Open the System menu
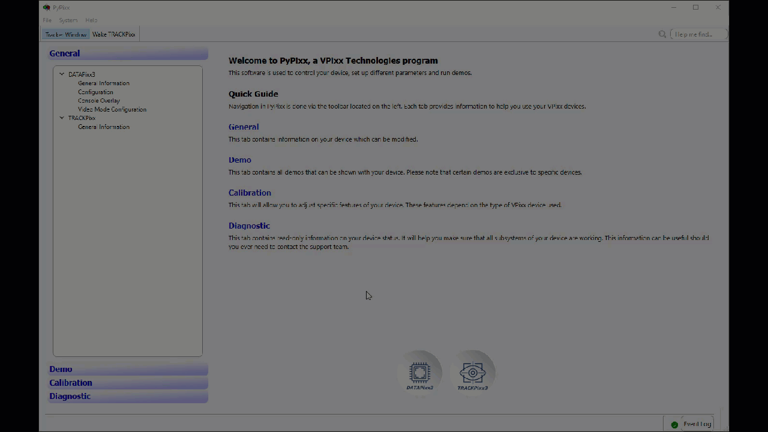768x432 pixels. point(68,20)
